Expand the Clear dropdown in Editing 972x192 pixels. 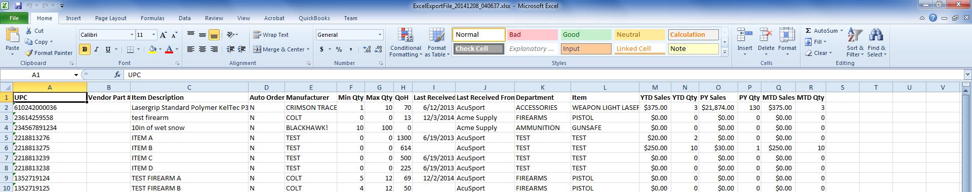click(830, 53)
